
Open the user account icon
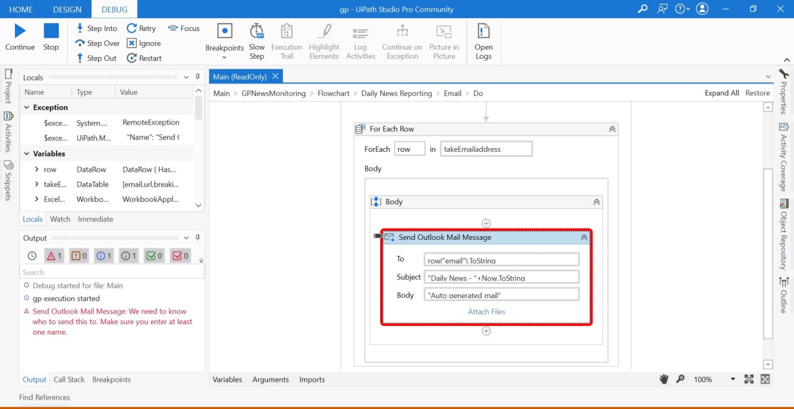click(x=702, y=9)
